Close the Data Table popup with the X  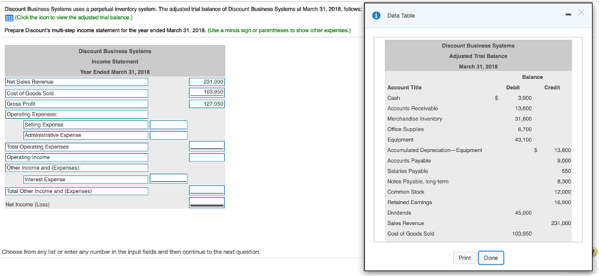pos(581,13)
